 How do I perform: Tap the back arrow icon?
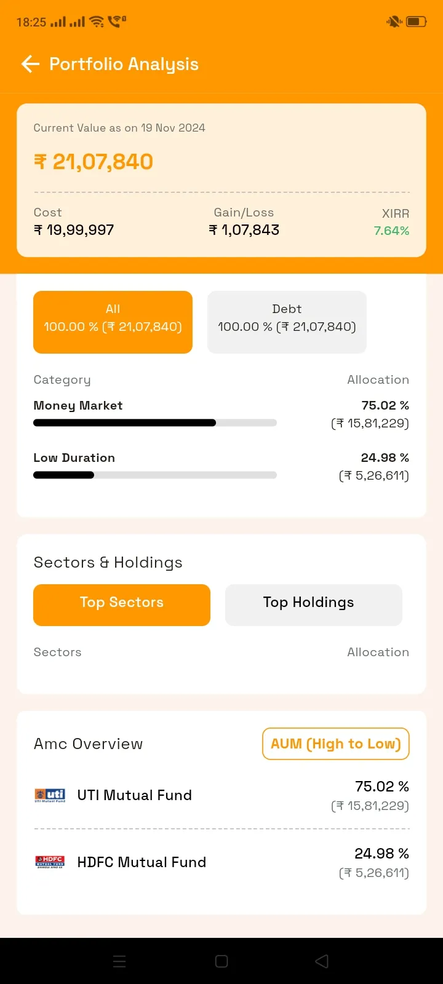(x=30, y=64)
